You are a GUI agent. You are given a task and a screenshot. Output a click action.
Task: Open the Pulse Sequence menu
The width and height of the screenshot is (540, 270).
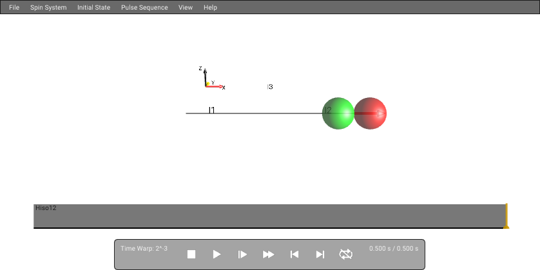pyautogui.click(x=144, y=7)
